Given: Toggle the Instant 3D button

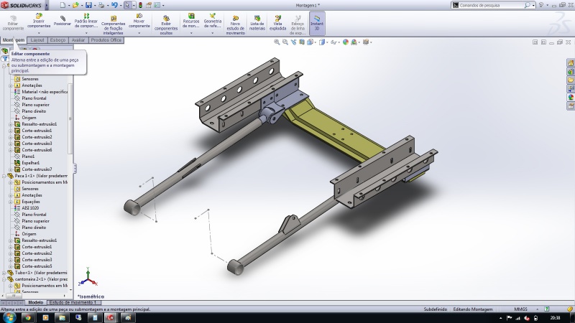Looking at the screenshot, I should (x=317, y=23).
